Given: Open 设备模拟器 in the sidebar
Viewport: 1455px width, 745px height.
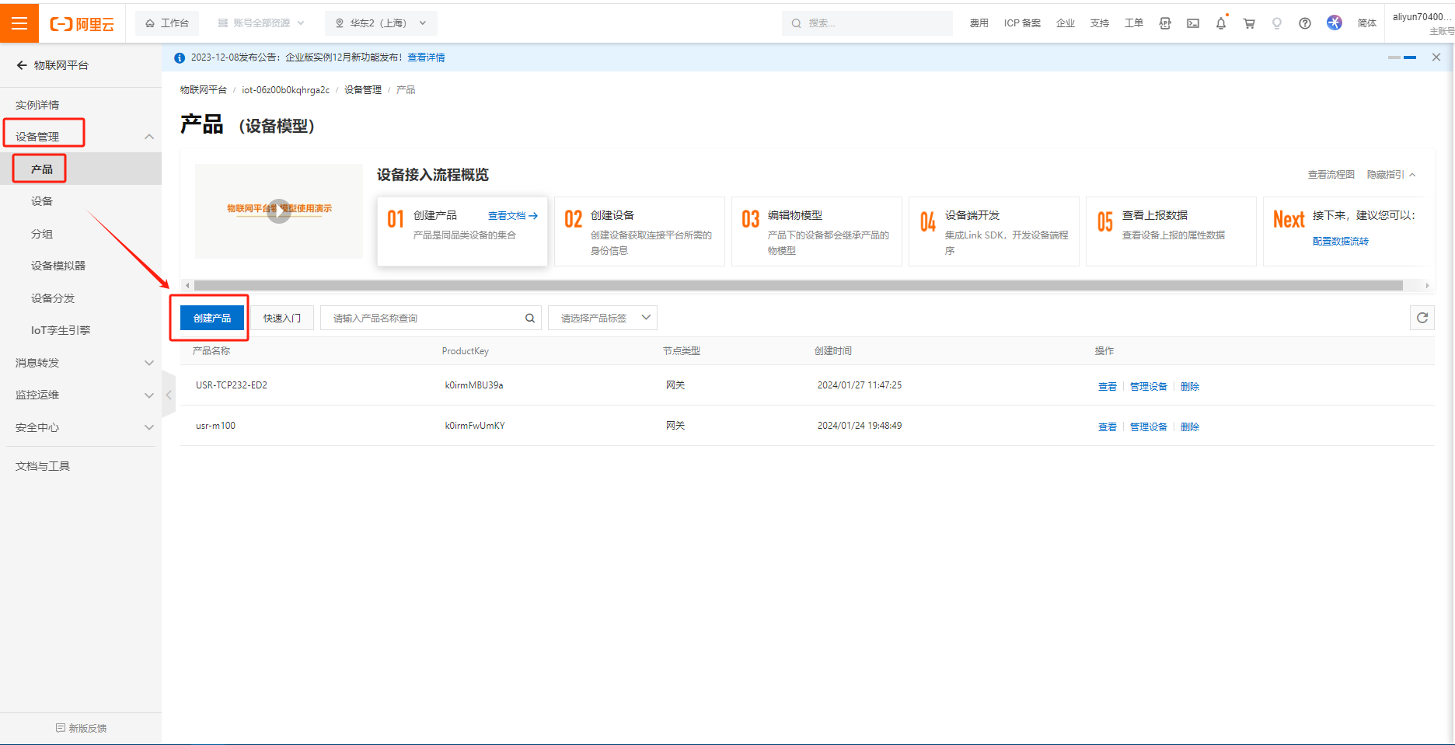Looking at the screenshot, I should click(x=58, y=266).
